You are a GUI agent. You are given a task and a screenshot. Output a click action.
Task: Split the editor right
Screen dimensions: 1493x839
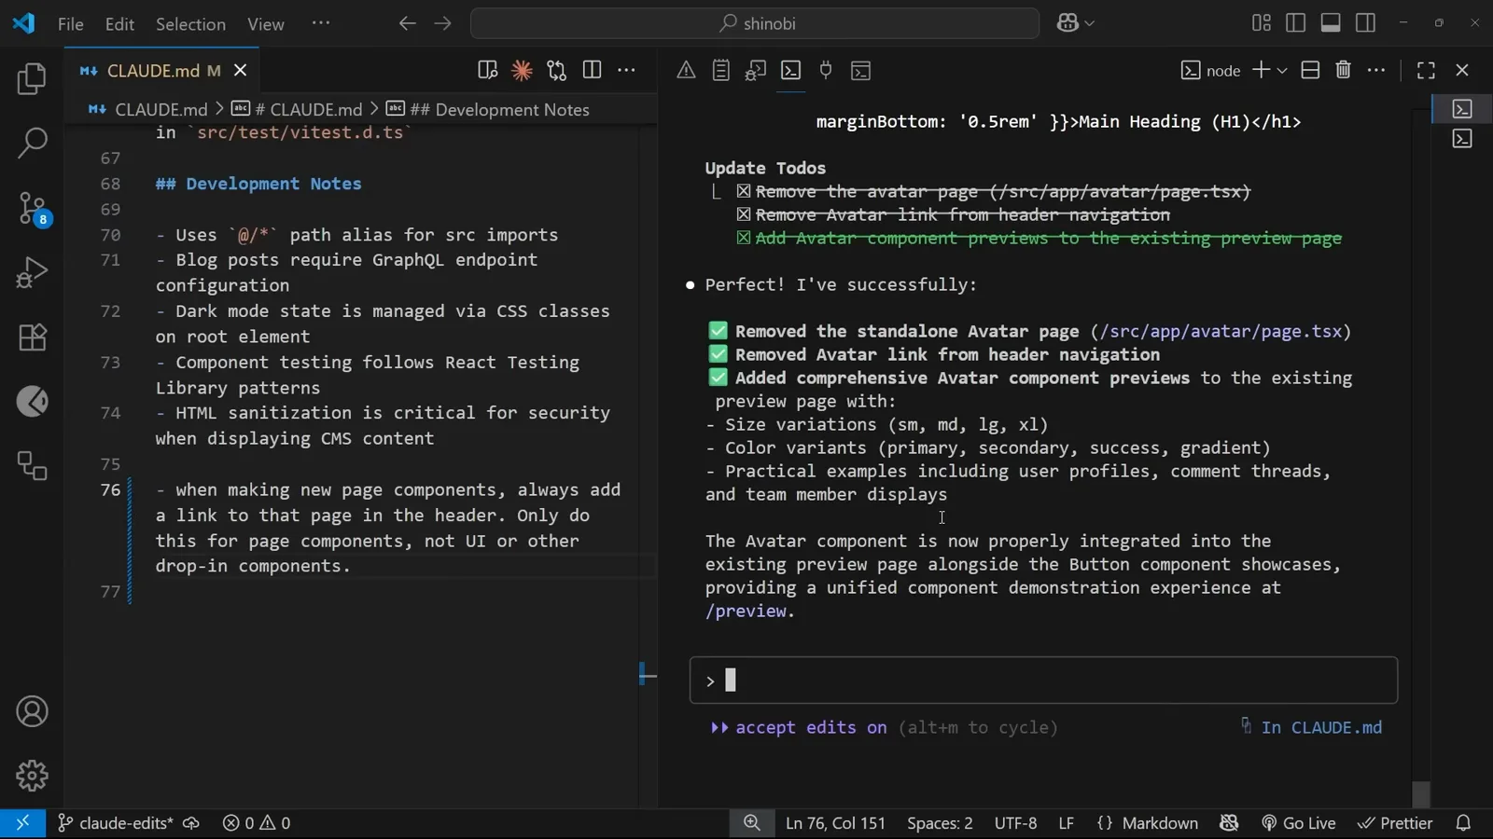pos(592,70)
